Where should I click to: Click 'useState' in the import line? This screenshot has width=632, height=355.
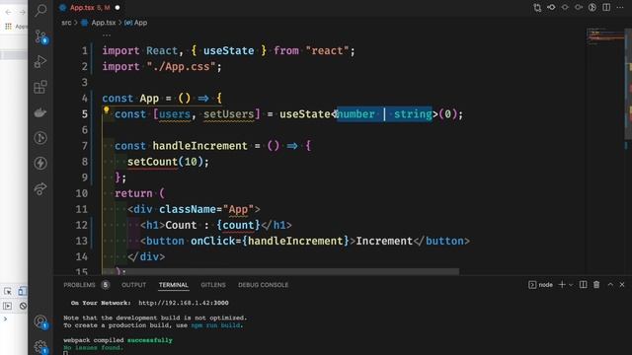point(228,50)
